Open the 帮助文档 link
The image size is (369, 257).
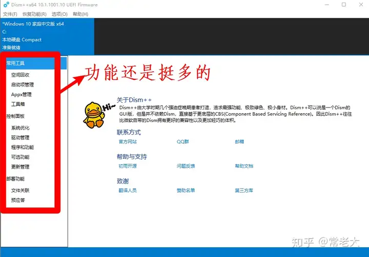(244, 166)
